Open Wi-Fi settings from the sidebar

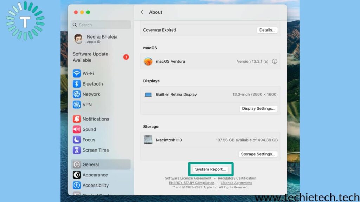click(x=89, y=73)
